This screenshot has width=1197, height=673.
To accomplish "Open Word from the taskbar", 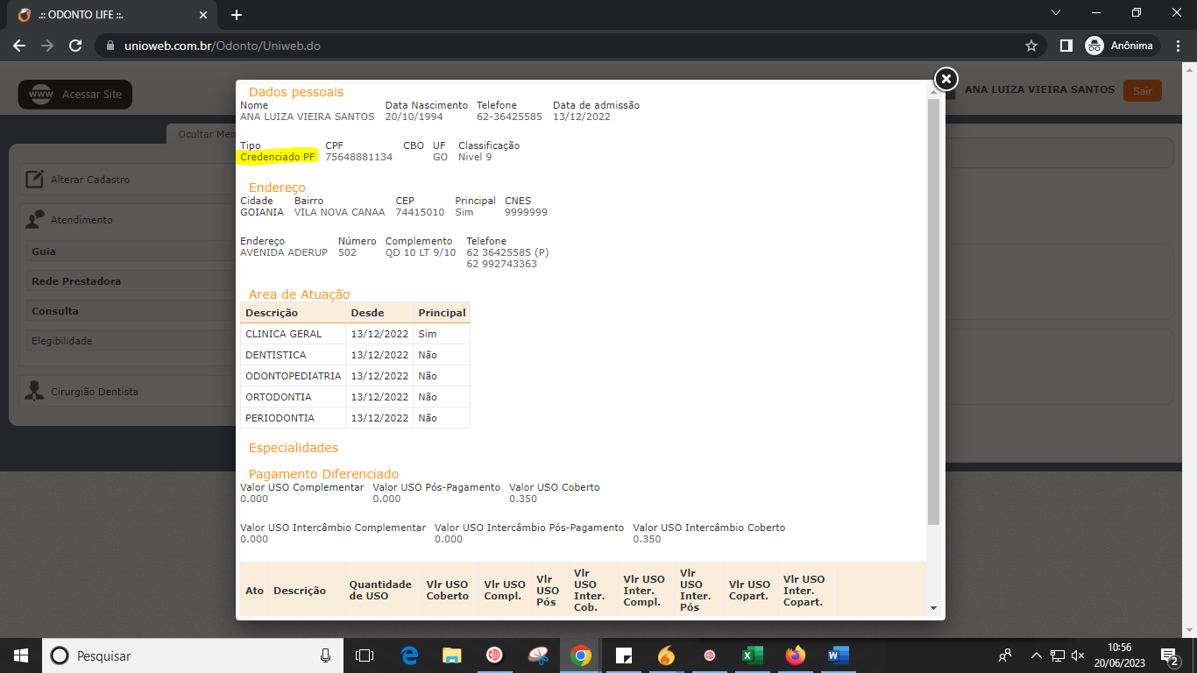I will [838, 655].
